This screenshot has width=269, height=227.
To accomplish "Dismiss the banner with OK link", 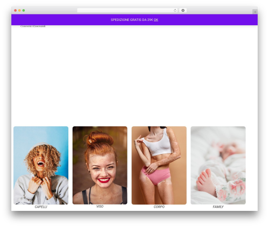I will (156, 20).
